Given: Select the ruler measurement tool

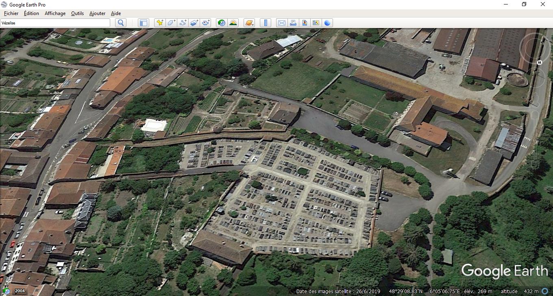Looking at the screenshot, I should tap(266, 23).
